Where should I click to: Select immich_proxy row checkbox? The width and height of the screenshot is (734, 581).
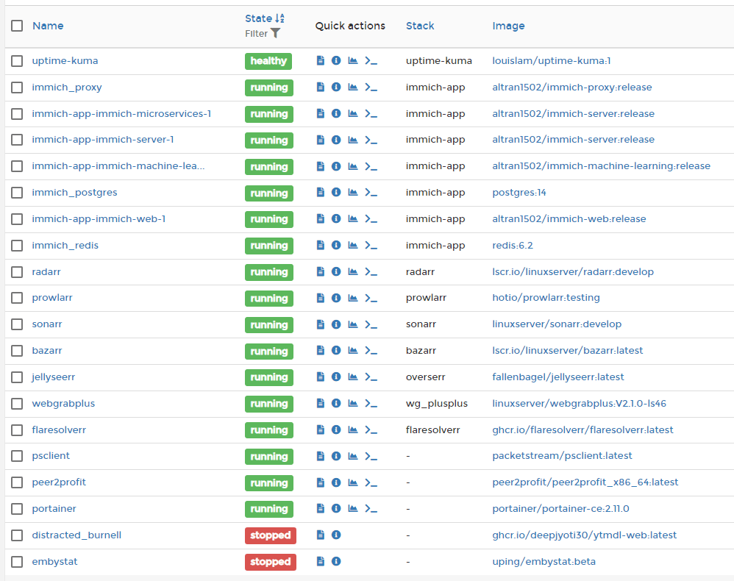[x=17, y=87]
